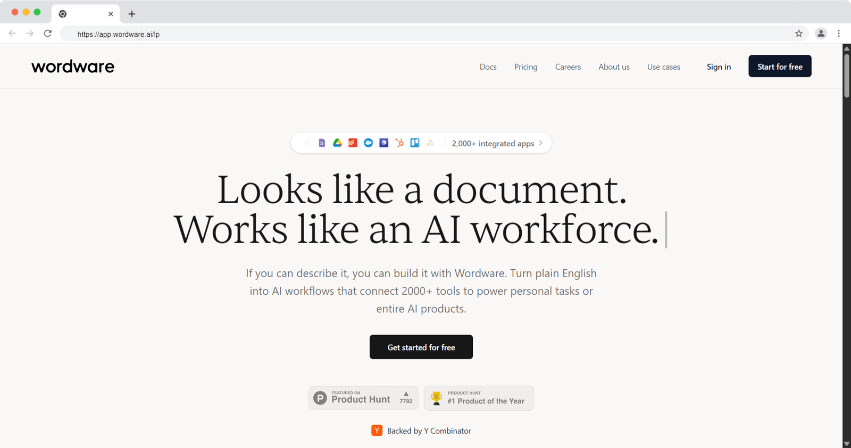Click the Sign in link
Viewport: 851px width, 448px height.
719,67
